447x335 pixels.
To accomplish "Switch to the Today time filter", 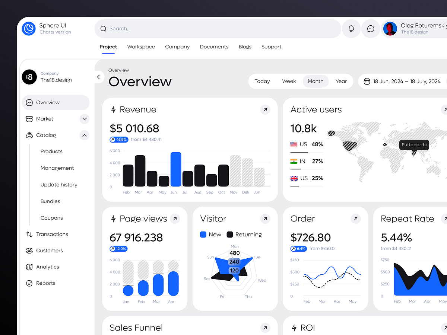I will point(262,81).
